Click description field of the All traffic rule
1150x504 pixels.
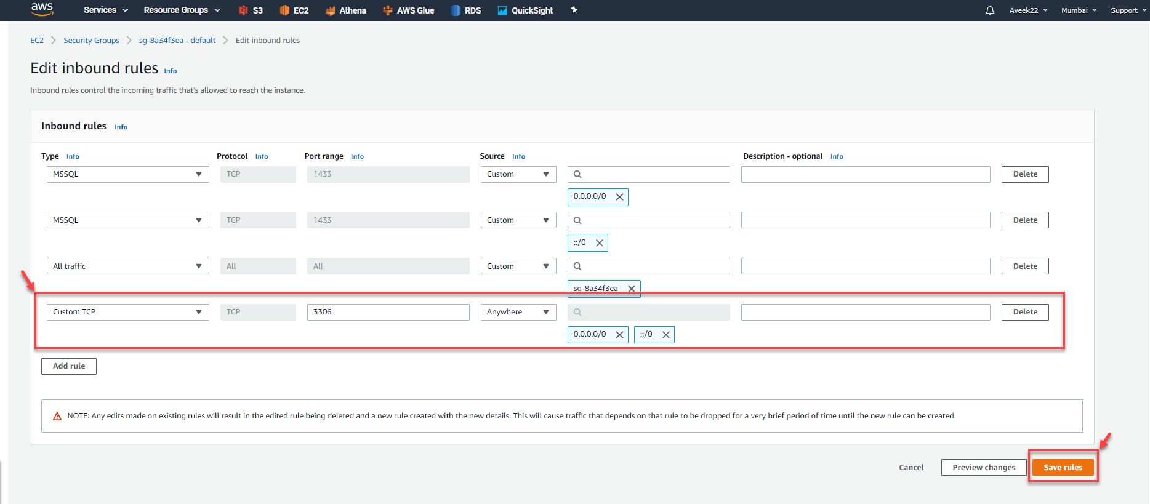coord(866,266)
